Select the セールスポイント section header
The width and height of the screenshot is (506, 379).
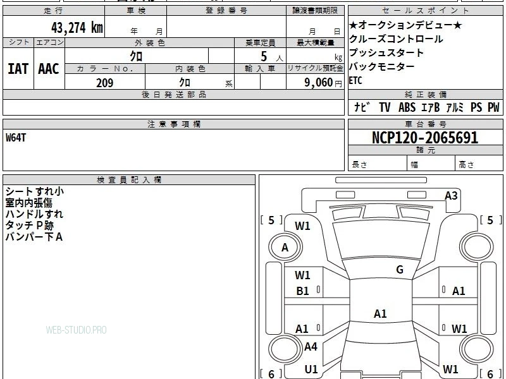click(425, 11)
